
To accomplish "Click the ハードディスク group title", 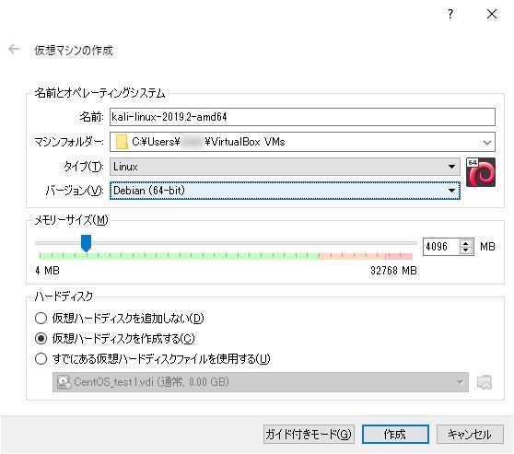I will 64,297.
